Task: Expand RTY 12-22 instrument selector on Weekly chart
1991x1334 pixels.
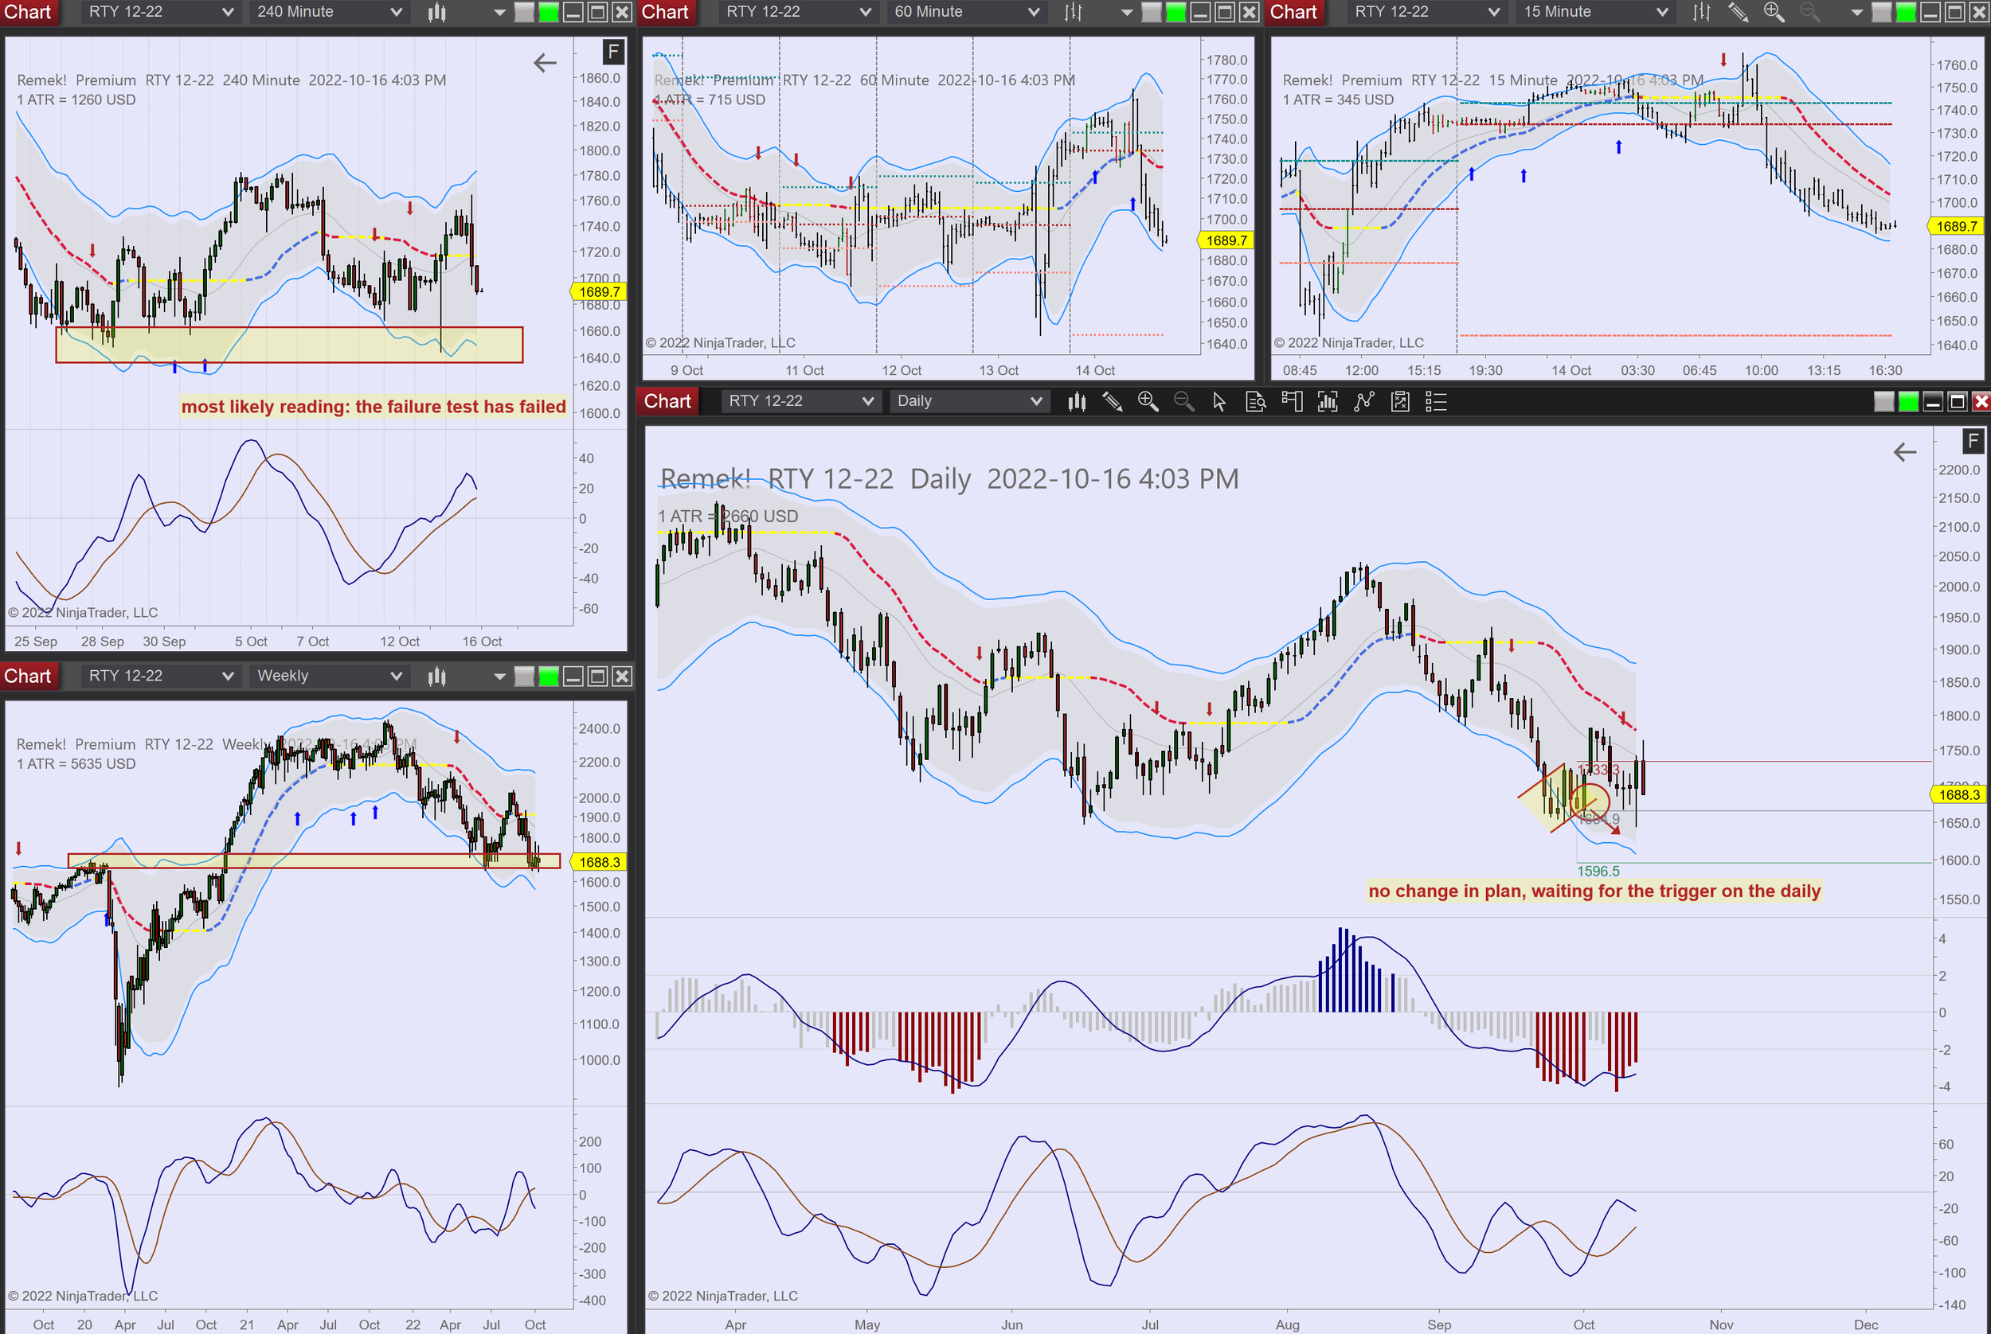Action: click(160, 677)
